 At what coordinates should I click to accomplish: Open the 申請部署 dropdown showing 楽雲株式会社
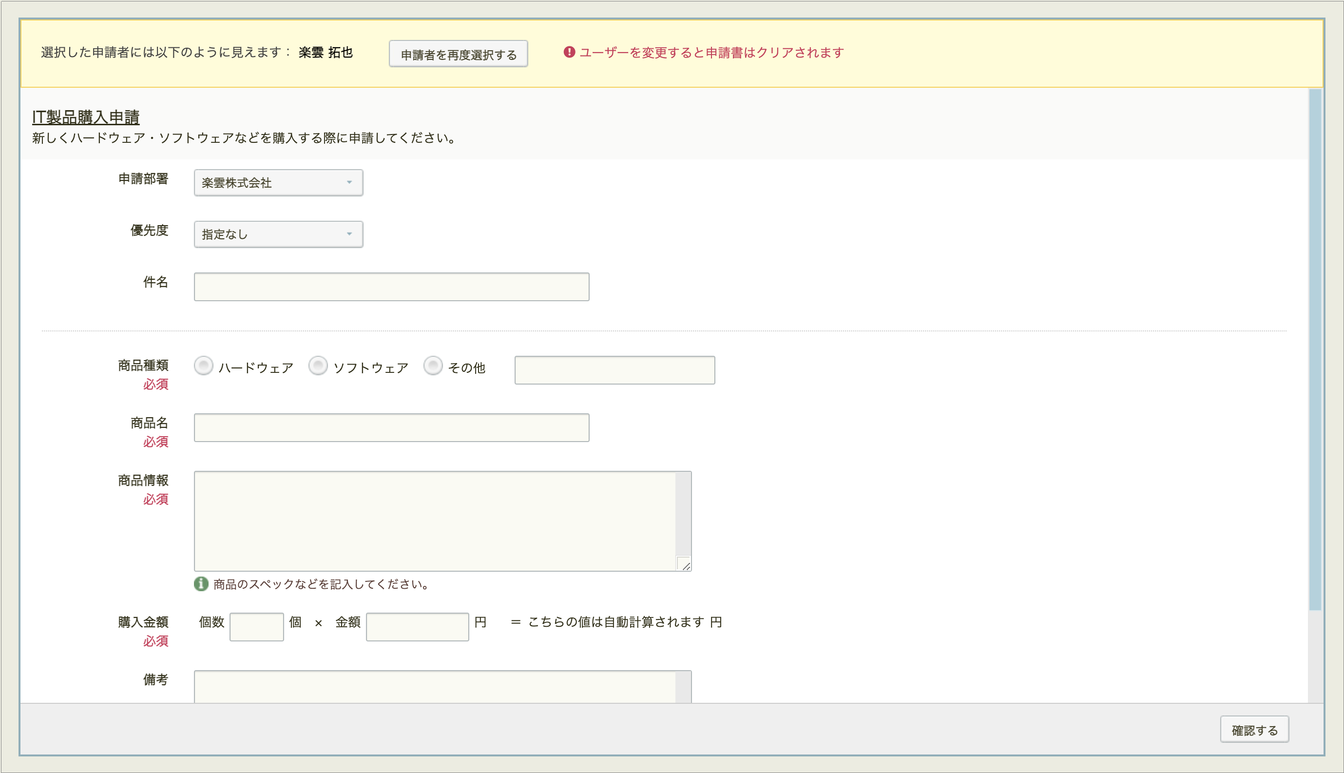[x=279, y=183]
